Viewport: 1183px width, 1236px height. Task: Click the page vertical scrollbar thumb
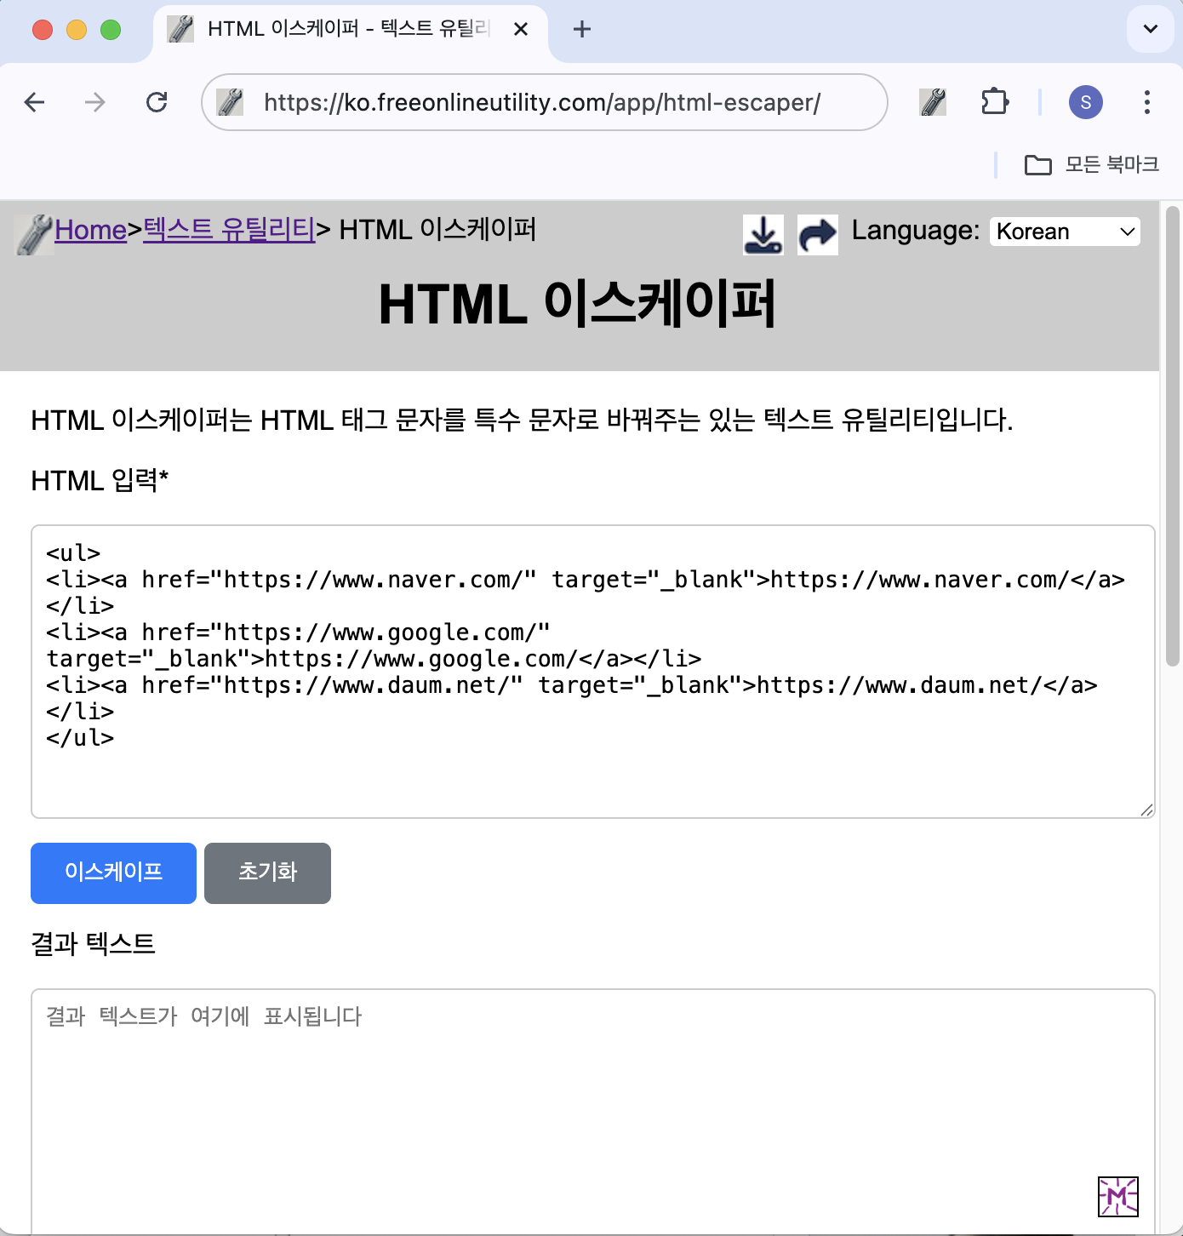pos(1173,436)
